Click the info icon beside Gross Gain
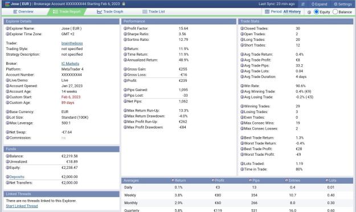Image resolution: width=356 pixels, height=212 pixels. click(x=125, y=69)
